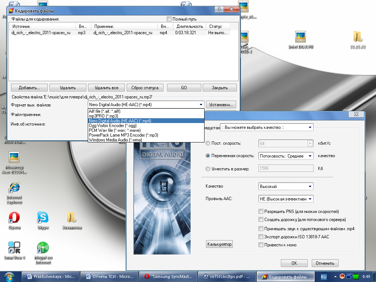This screenshot has width=376, height=282.
Task: Switch to Samsung SyncMaster Opera taskbar window
Action: click(168, 277)
